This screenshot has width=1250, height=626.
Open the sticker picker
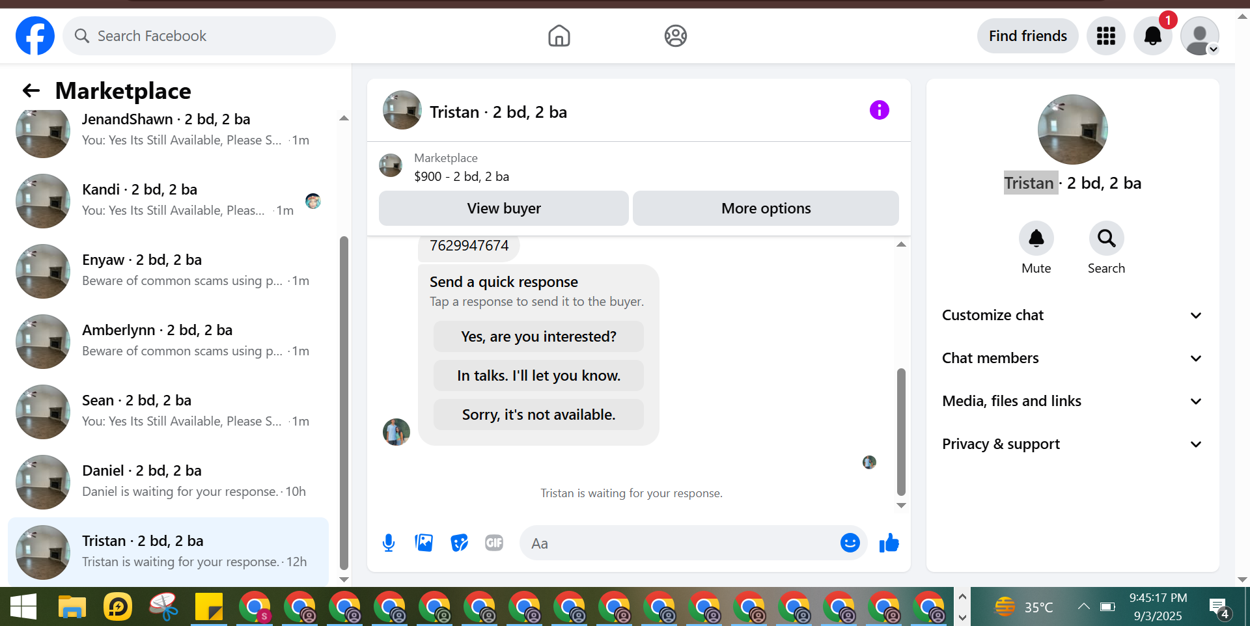[459, 543]
